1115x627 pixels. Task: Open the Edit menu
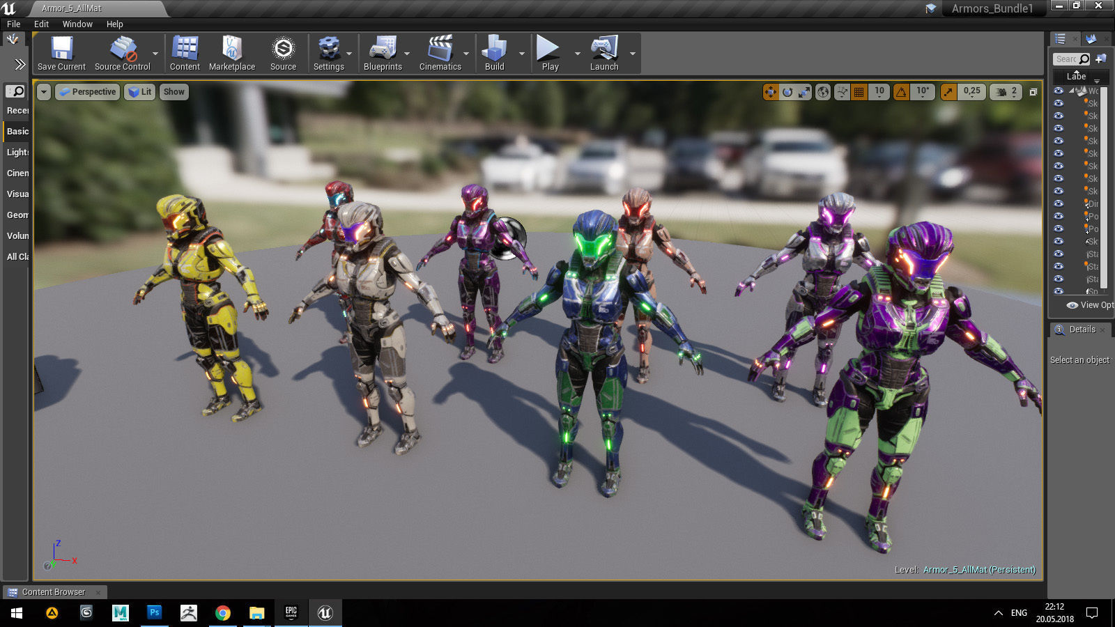tap(41, 24)
